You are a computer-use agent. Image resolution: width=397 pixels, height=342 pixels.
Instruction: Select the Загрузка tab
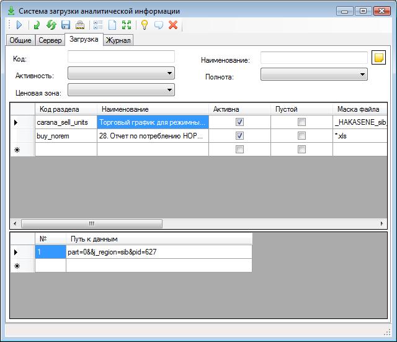[84, 39]
